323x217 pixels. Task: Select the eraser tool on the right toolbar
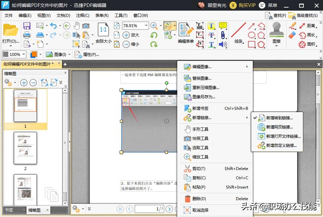coord(292,34)
